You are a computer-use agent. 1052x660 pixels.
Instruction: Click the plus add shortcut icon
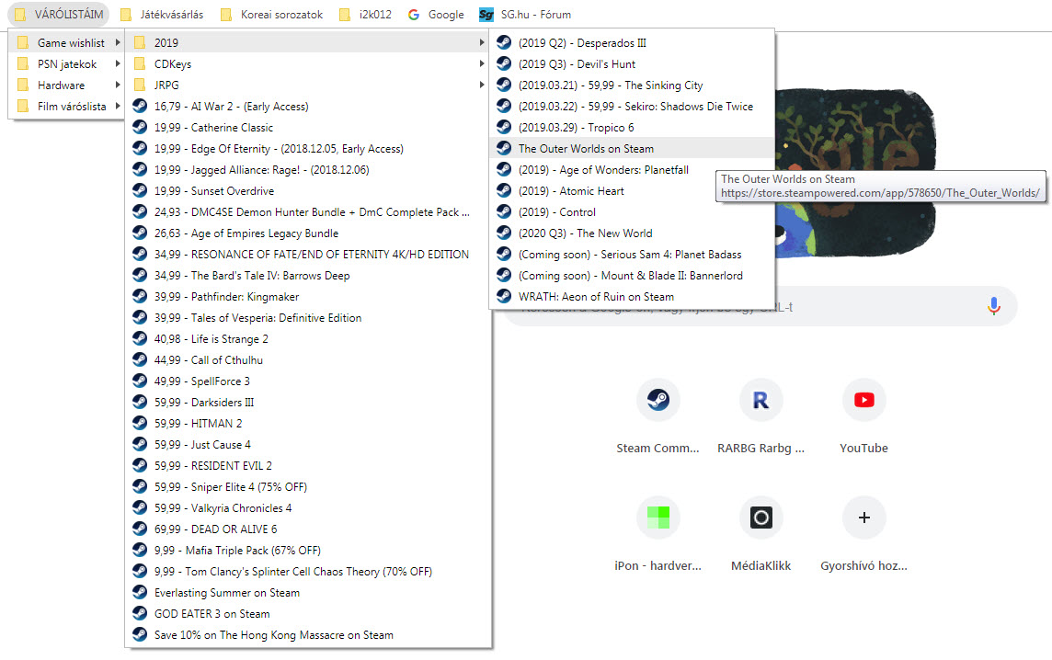864,518
